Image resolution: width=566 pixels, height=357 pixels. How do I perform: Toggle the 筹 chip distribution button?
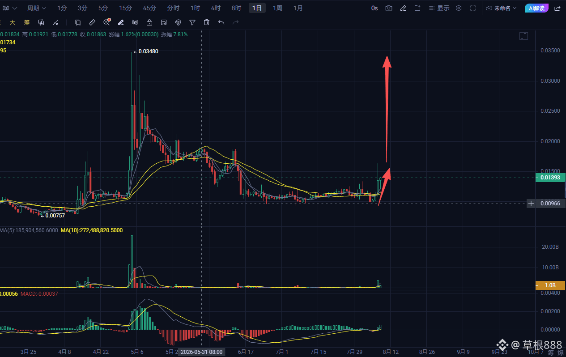tap(26, 22)
